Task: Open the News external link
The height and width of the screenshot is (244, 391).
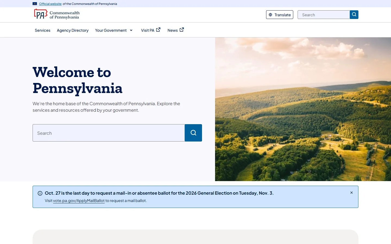Action: coord(176,30)
